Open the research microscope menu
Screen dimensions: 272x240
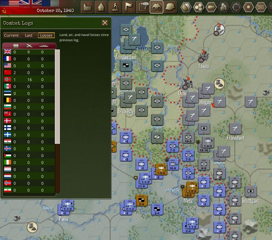click(x=115, y=7)
